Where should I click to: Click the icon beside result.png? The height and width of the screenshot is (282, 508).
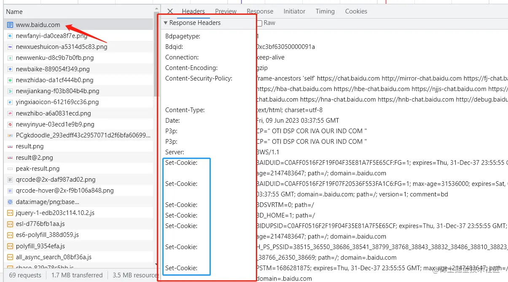[x=10, y=146]
